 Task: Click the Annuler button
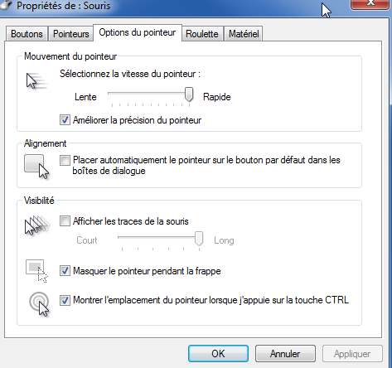click(x=285, y=353)
